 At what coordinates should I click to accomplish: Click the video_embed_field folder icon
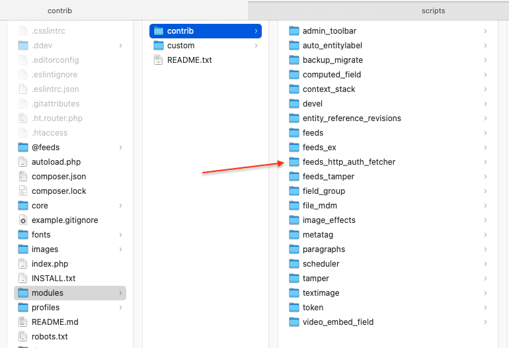[x=294, y=322]
